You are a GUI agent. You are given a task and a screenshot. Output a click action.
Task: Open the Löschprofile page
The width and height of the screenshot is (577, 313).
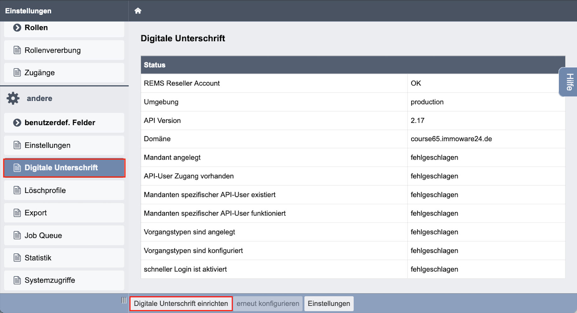(64, 190)
